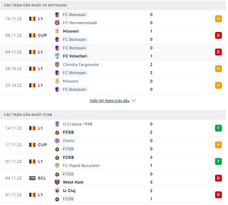228x205 pixels.
Task: Expand chevron beside 'Hiển thị thêm trận đấu'
Action: coord(134,101)
